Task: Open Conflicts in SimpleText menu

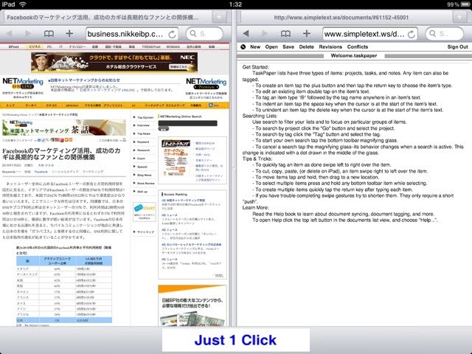Action: [x=358, y=46]
